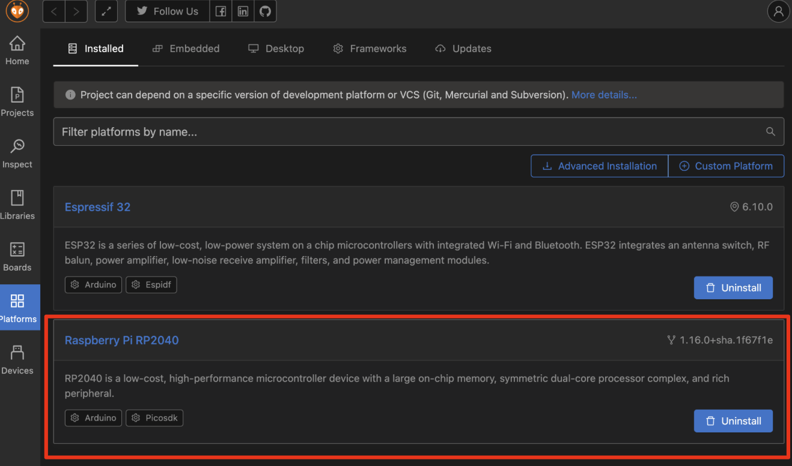
Task: Uninstall the Raspberry Pi RP2040 platform
Action: [733, 420]
